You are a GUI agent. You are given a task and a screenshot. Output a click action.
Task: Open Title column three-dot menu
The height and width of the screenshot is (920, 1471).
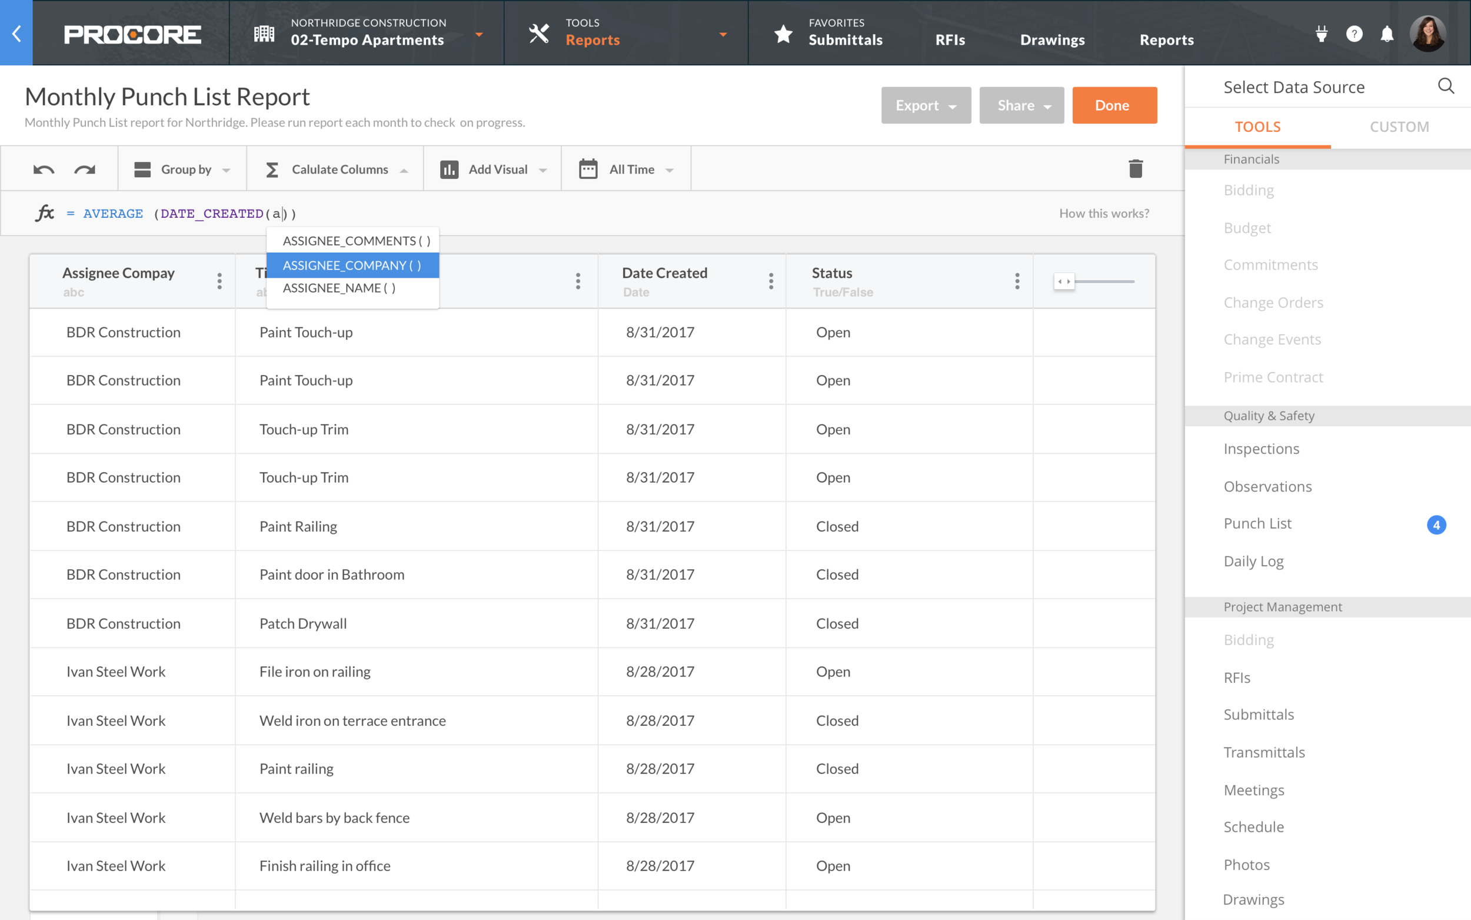pyautogui.click(x=578, y=281)
